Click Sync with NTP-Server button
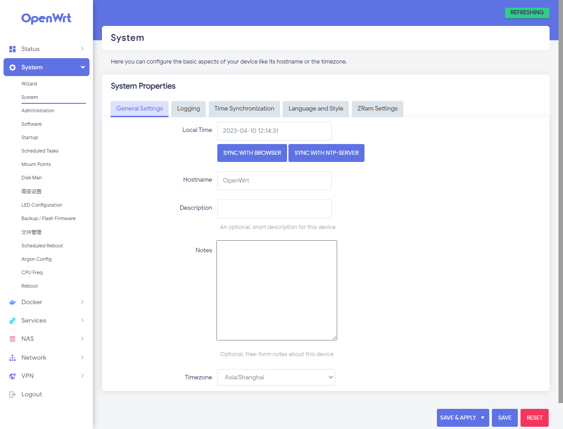 pyautogui.click(x=326, y=153)
